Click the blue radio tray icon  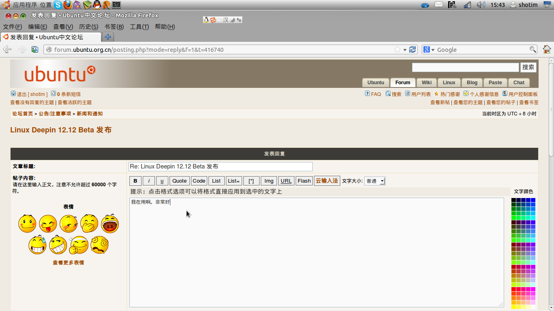pyautogui.click(x=425, y=5)
